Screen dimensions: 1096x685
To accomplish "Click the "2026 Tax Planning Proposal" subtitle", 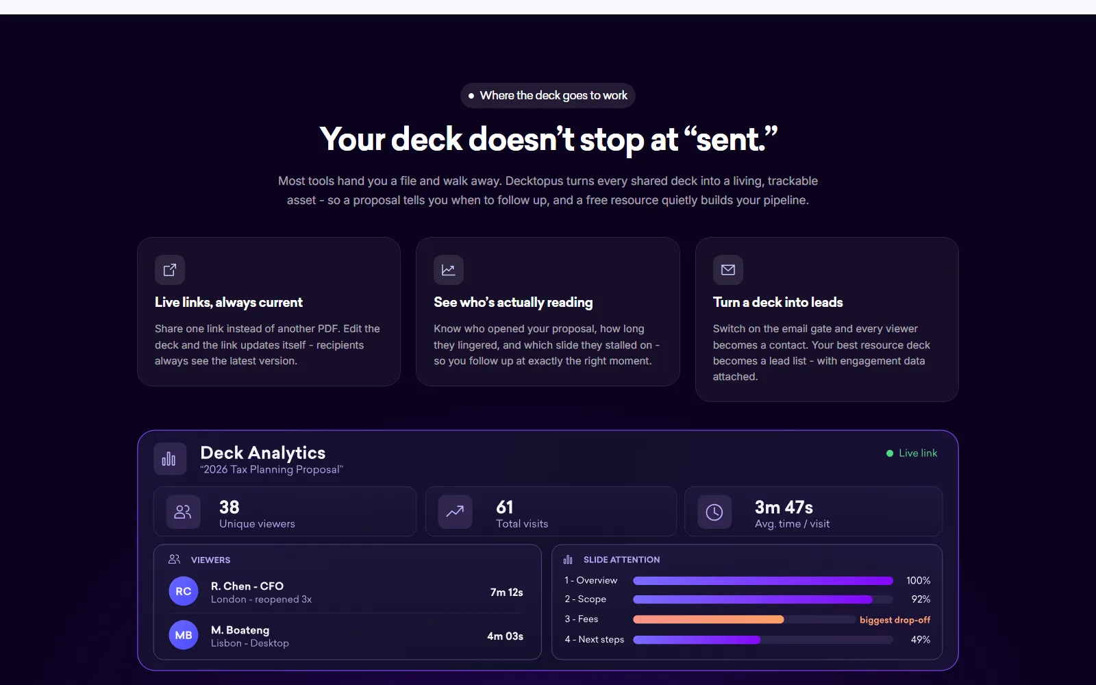I will click(271, 469).
